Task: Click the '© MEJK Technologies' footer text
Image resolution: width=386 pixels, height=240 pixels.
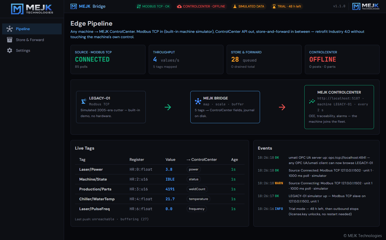Action: 363,236
